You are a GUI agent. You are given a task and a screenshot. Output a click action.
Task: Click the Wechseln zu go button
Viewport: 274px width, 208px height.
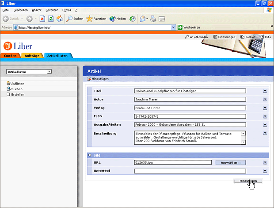coord(189,27)
